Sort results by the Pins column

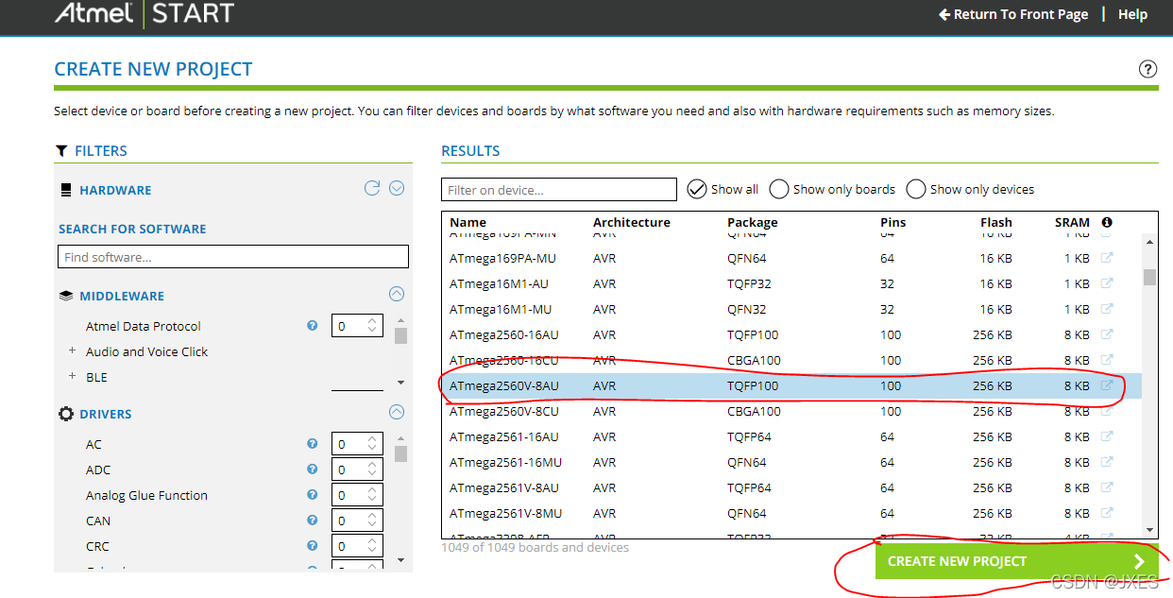(892, 222)
